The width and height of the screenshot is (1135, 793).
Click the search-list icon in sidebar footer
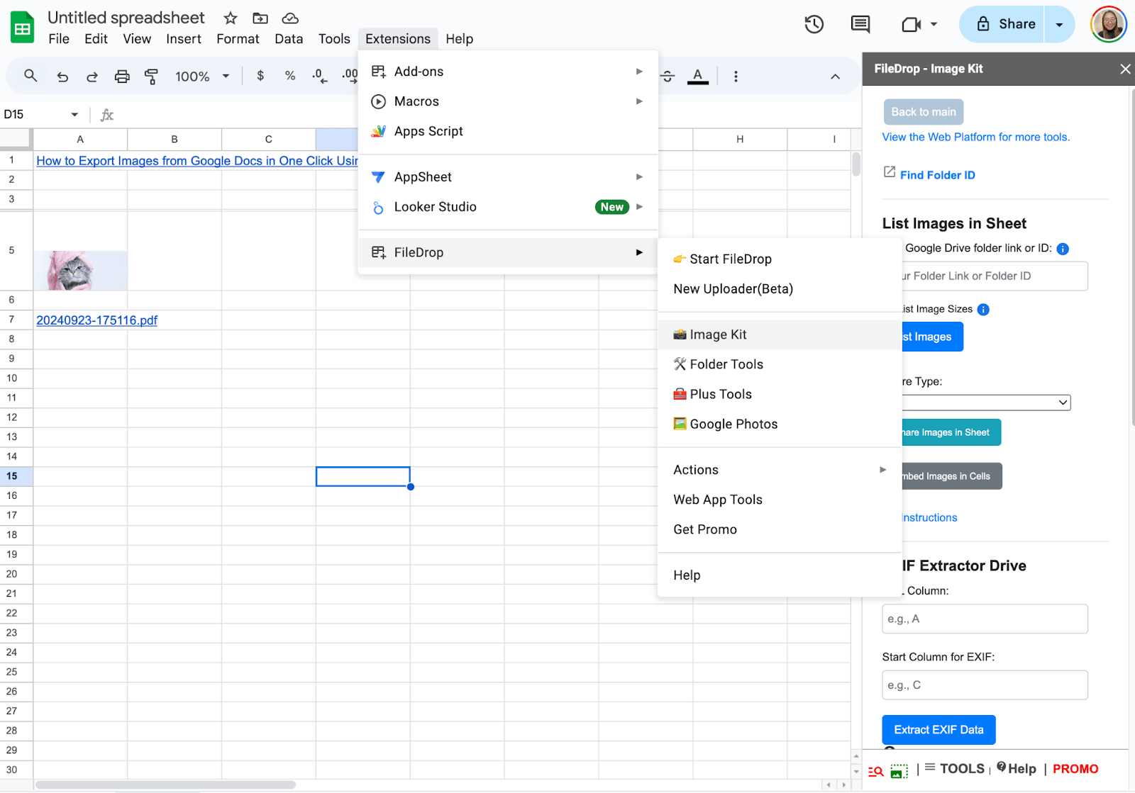(876, 771)
